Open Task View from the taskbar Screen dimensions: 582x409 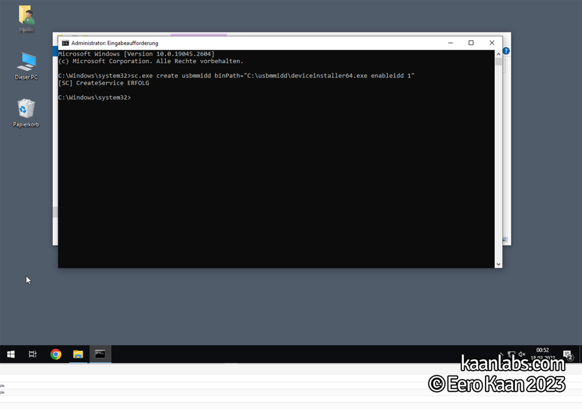(x=32, y=354)
